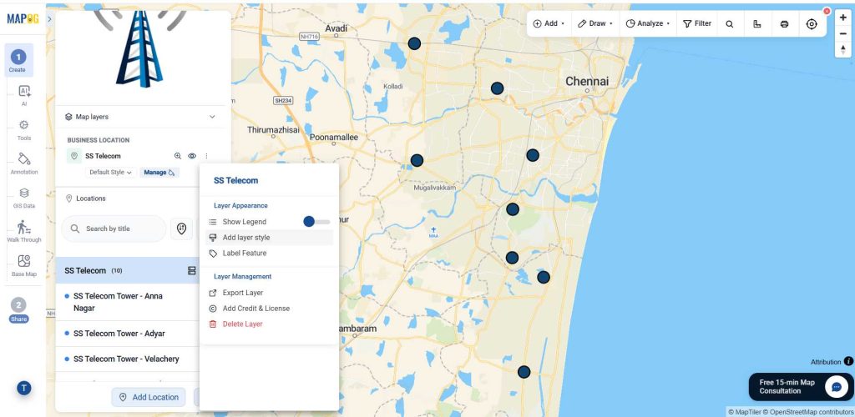Open Tools from the left sidebar
Viewport: 855px width, 417px height.
coord(24,129)
